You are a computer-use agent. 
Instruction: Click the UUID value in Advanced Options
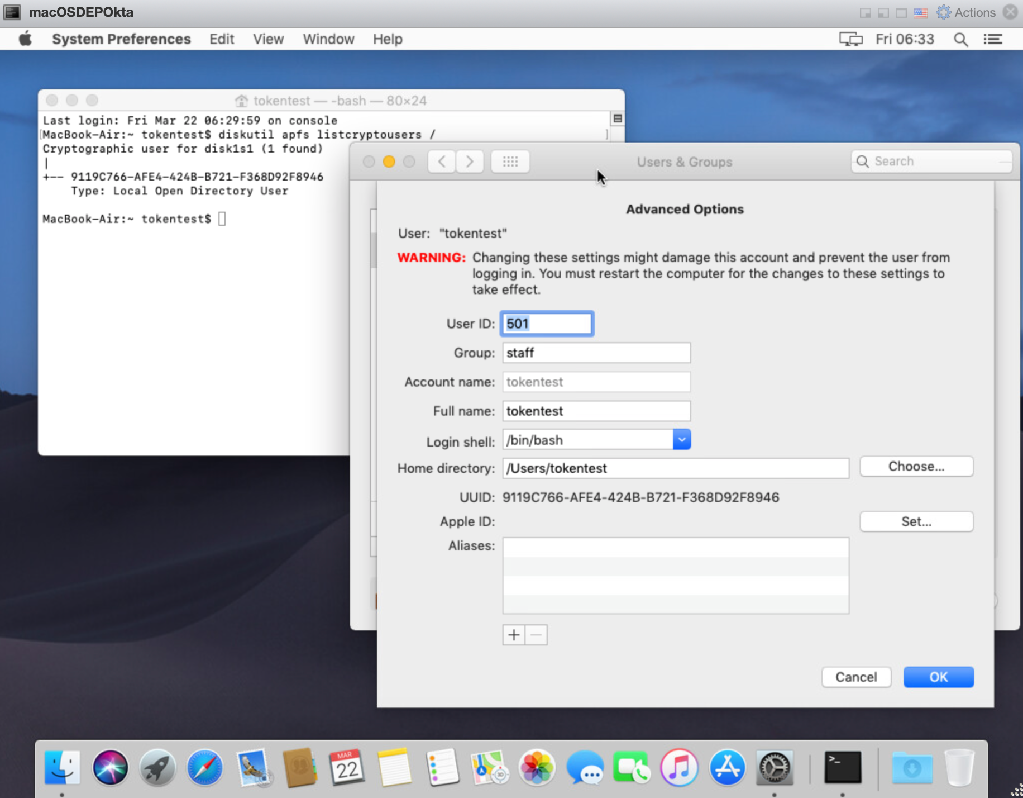pos(640,497)
